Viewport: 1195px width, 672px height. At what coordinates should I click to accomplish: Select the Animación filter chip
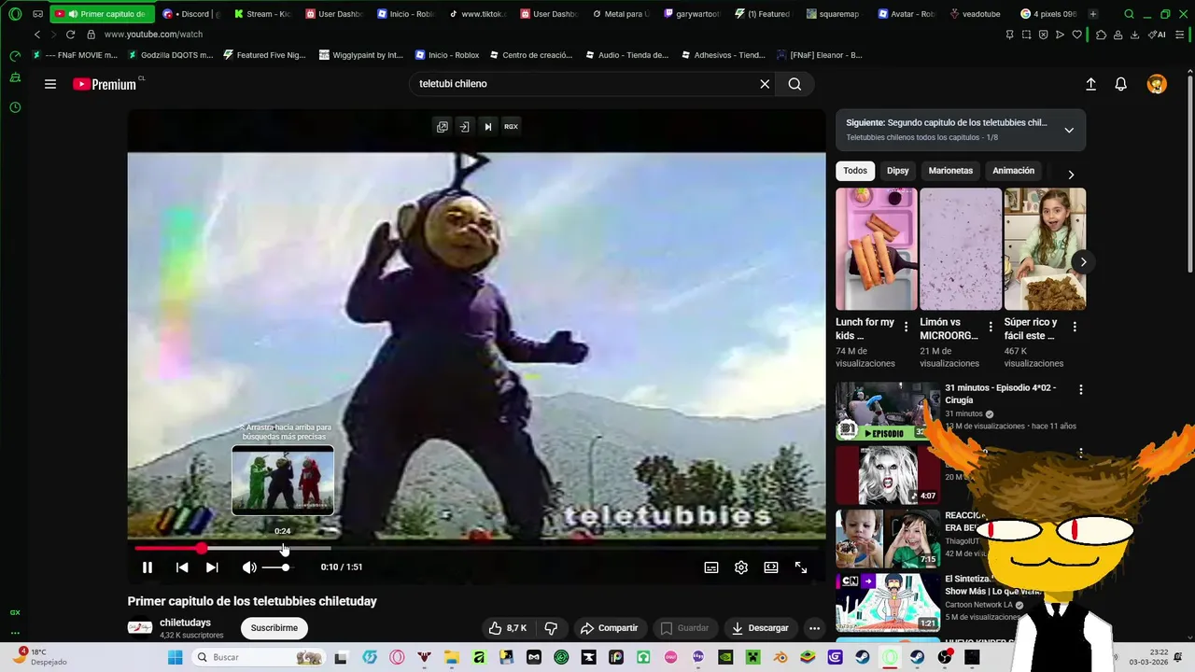[x=1013, y=171]
